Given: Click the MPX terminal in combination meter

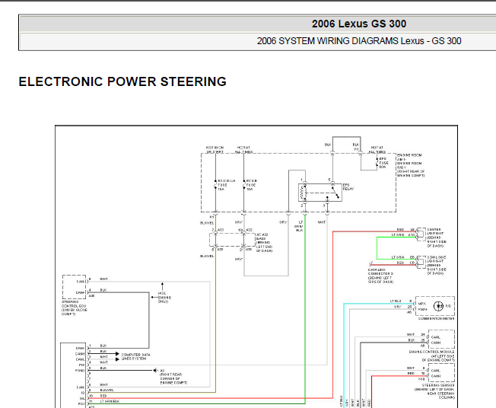Looking at the screenshot, I should coord(422,304).
